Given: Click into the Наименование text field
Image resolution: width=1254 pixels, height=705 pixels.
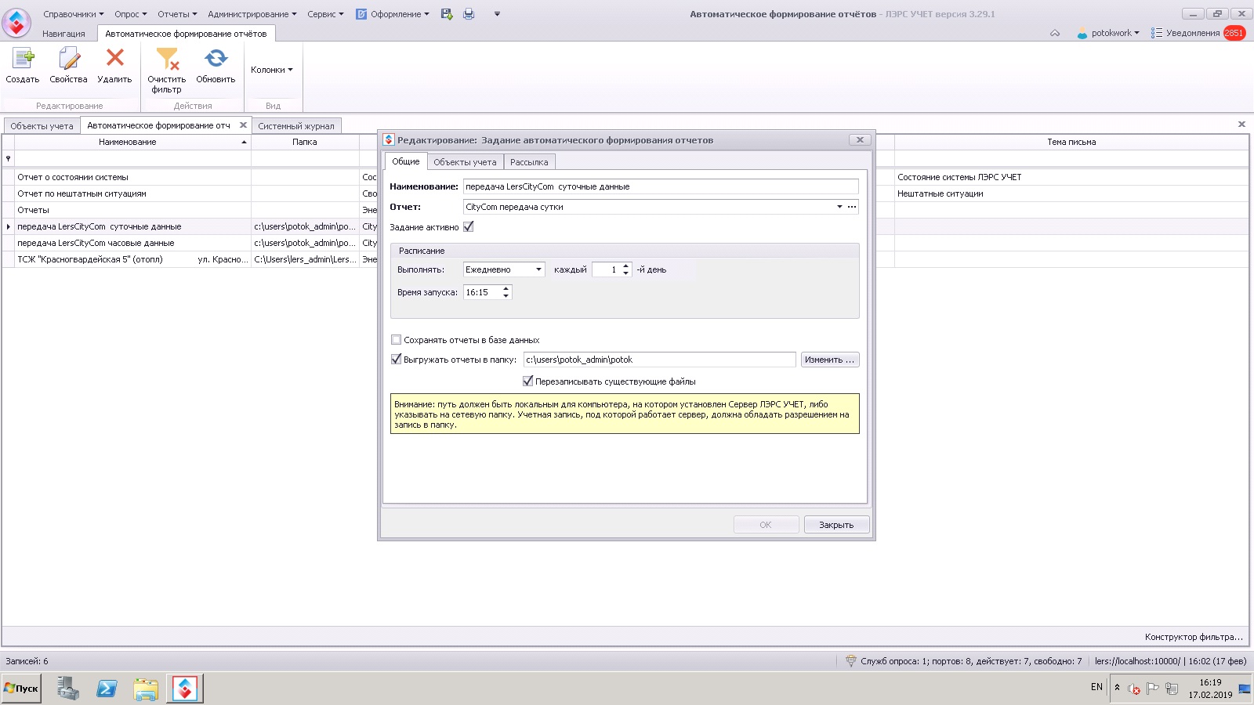Looking at the screenshot, I should click(661, 186).
